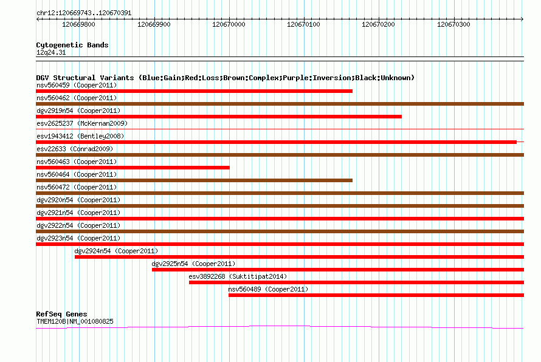This screenshot has width=541, height=362.
Task: Click the Cytogenetic Bands track heading
Action: point(72,45)
